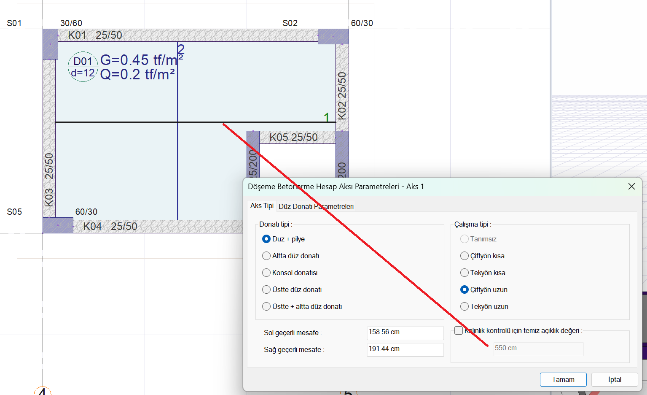
Task: Click the S02 column label
Action: (x=290, y=23)
